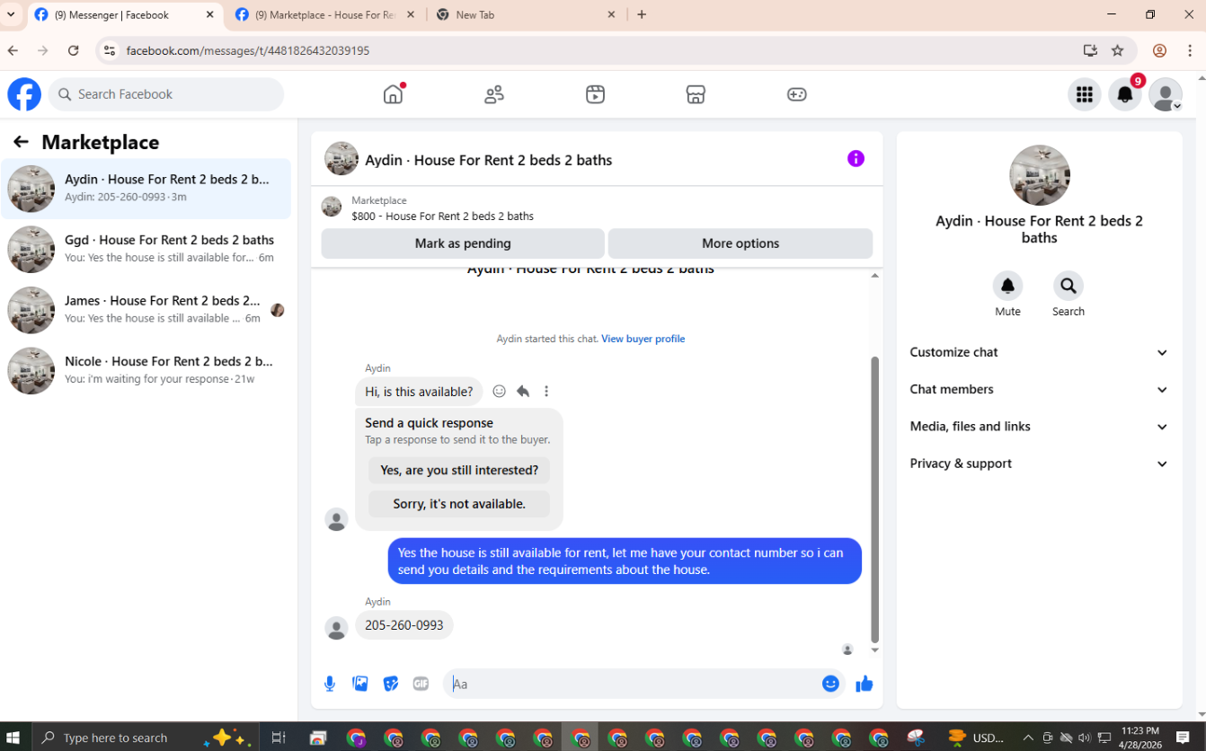
Task: React to "Hi, is this available?" message
Action: 500,391
